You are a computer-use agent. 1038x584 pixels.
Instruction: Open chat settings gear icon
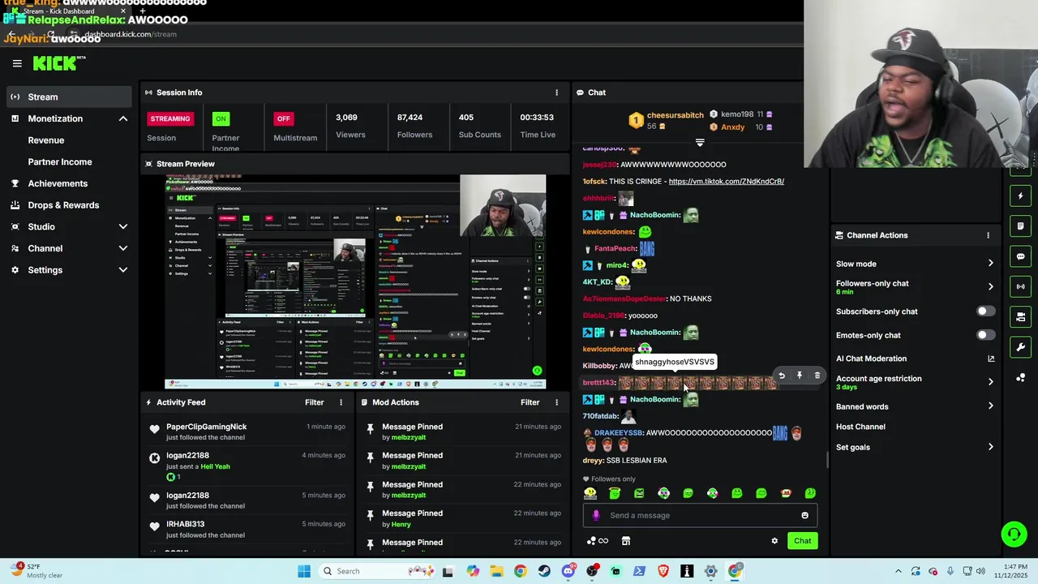tap(774, 541)
